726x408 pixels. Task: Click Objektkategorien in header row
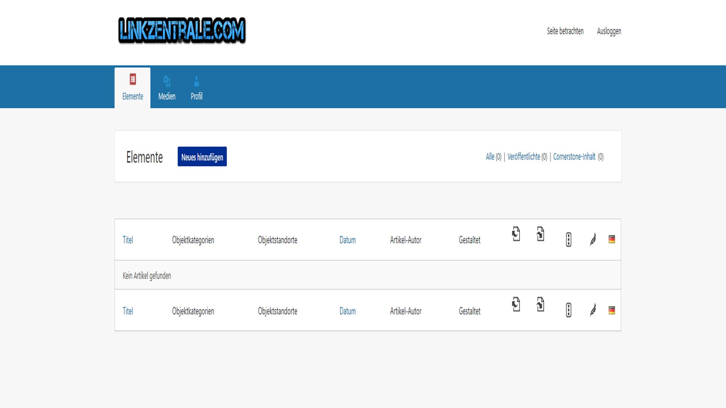click(193, 240)
